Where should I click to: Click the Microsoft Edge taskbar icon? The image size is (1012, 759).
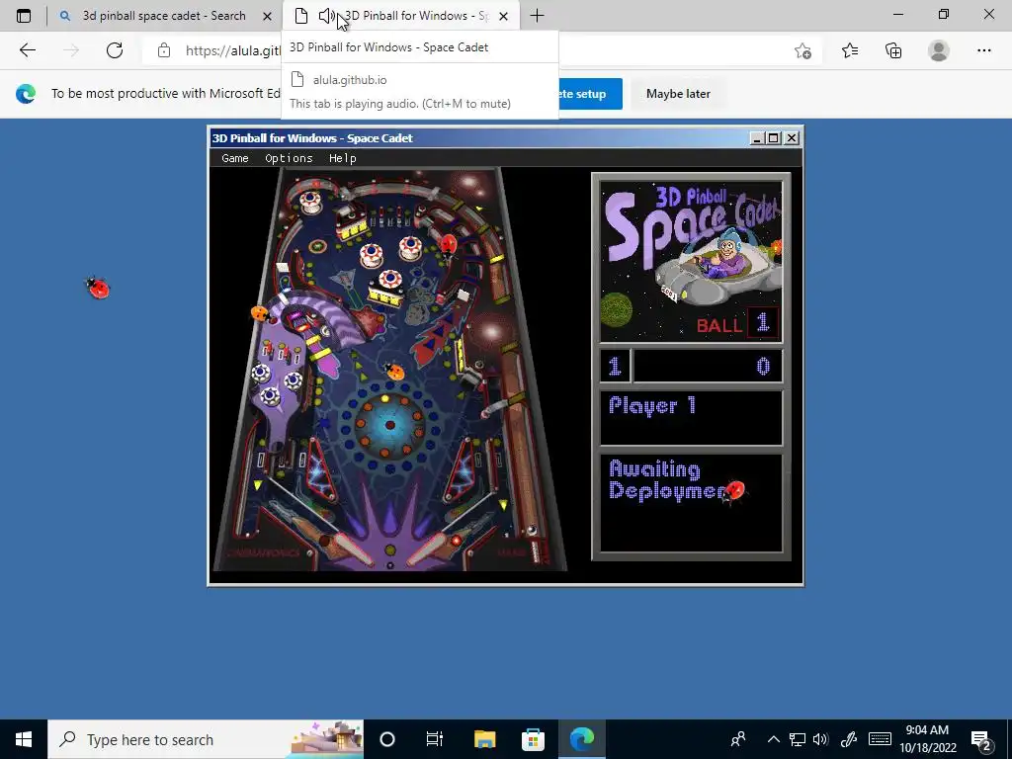pyautogui.click(x=582, y=739)
